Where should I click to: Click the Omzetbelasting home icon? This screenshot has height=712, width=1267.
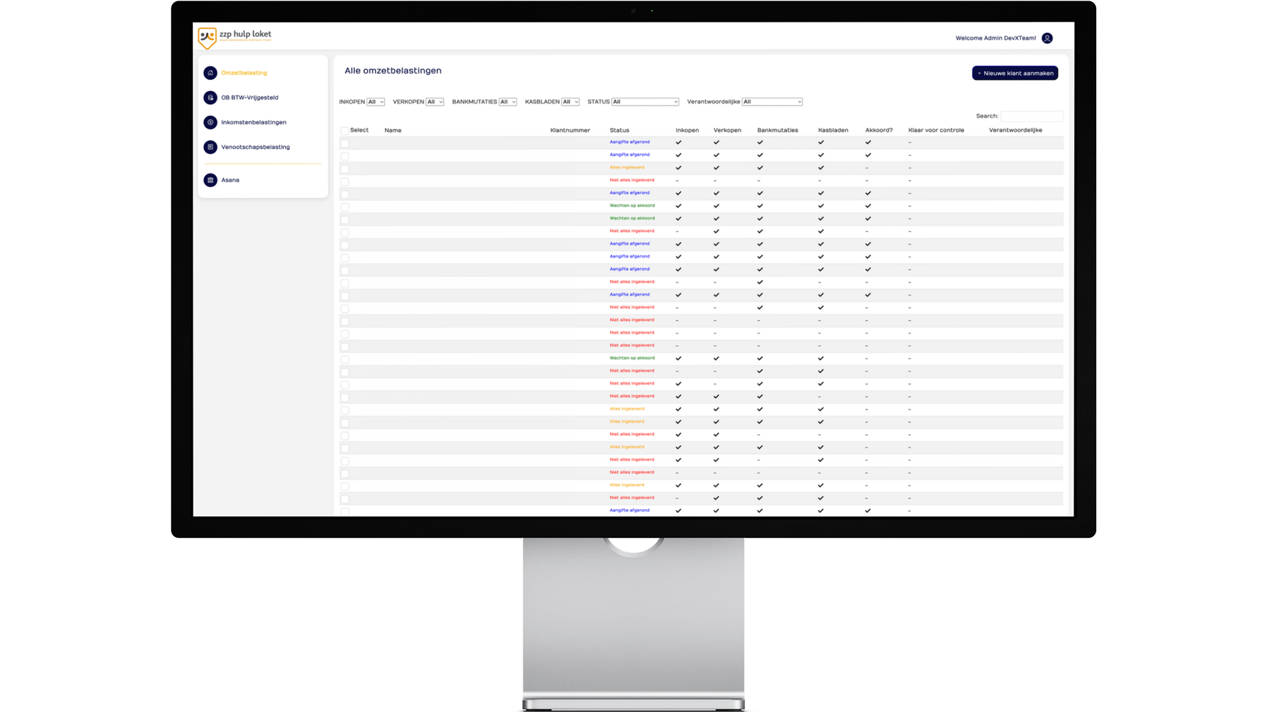pyautogui.click(x=210, y=73)
